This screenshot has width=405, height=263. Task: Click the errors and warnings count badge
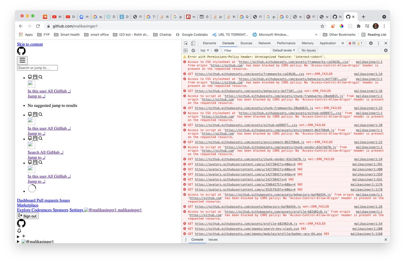coord(355,43)
